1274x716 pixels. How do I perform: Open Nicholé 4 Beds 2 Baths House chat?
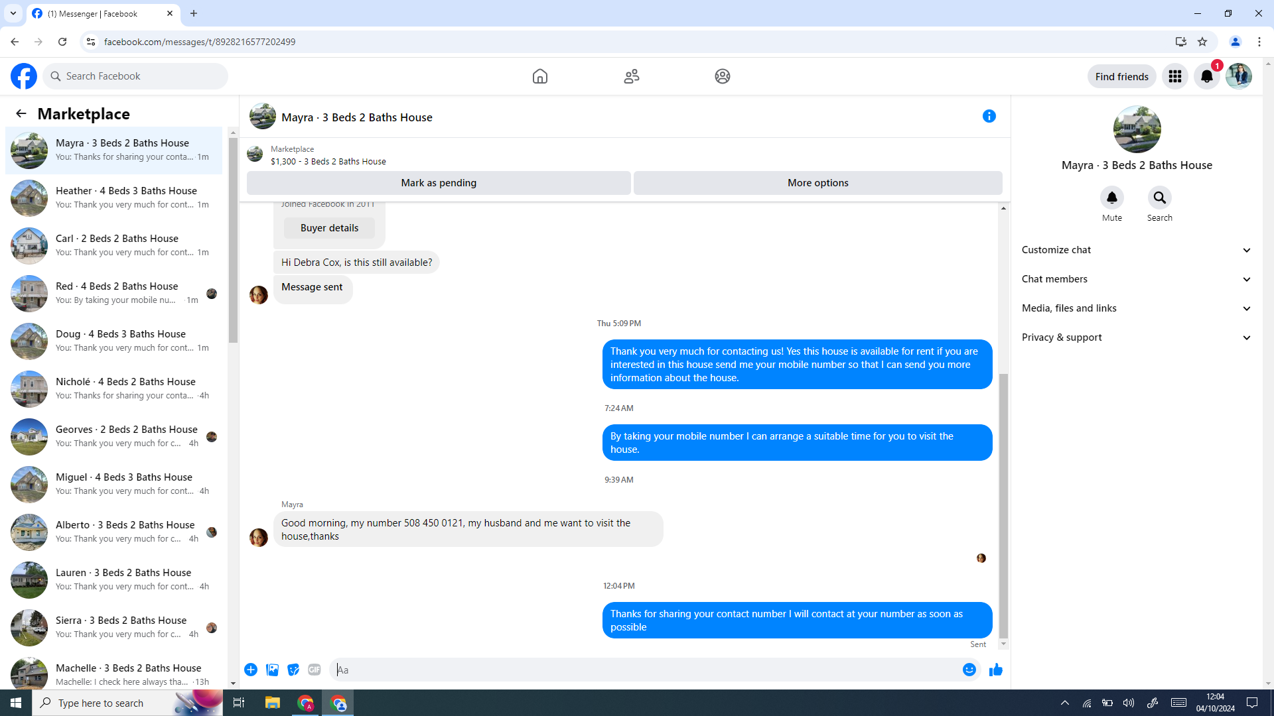(x=114, y=389)
